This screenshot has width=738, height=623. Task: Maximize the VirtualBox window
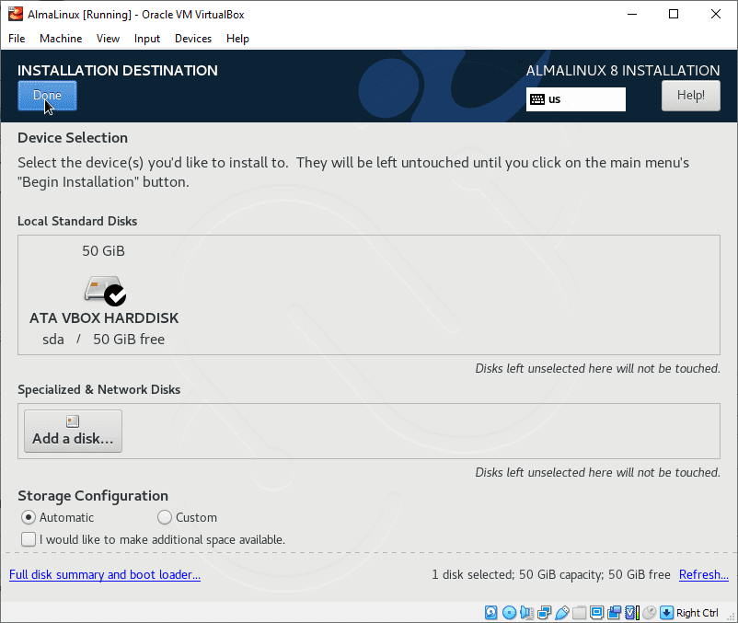(x=674, y=14)
